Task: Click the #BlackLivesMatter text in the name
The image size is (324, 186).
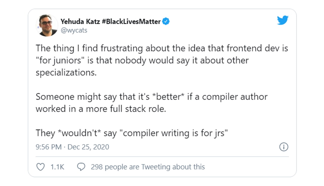Action: (131, 22)
